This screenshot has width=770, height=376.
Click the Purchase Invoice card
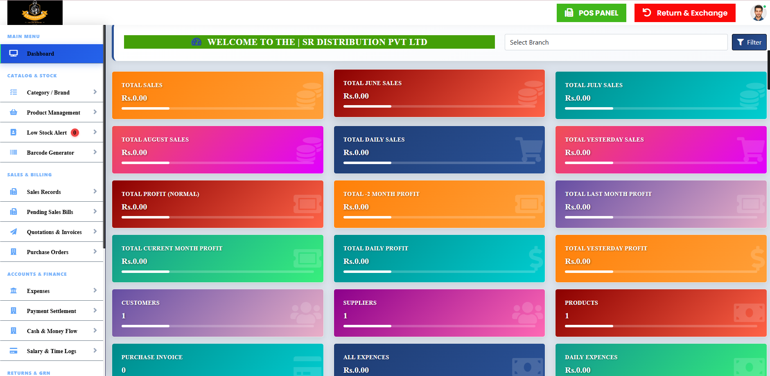pos(218,360)
